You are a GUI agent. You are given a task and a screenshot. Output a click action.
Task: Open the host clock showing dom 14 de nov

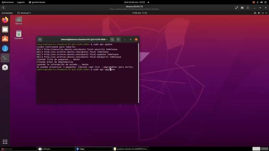click(134, 2)
